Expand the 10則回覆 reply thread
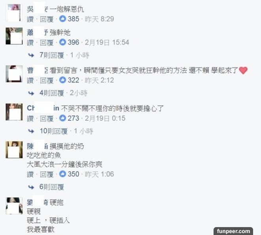Screen dimensions: 261x235 point(54,131)
